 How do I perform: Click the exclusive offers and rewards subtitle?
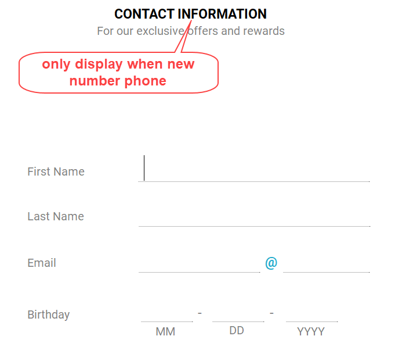pyautogui.click(x=190, y=31)
